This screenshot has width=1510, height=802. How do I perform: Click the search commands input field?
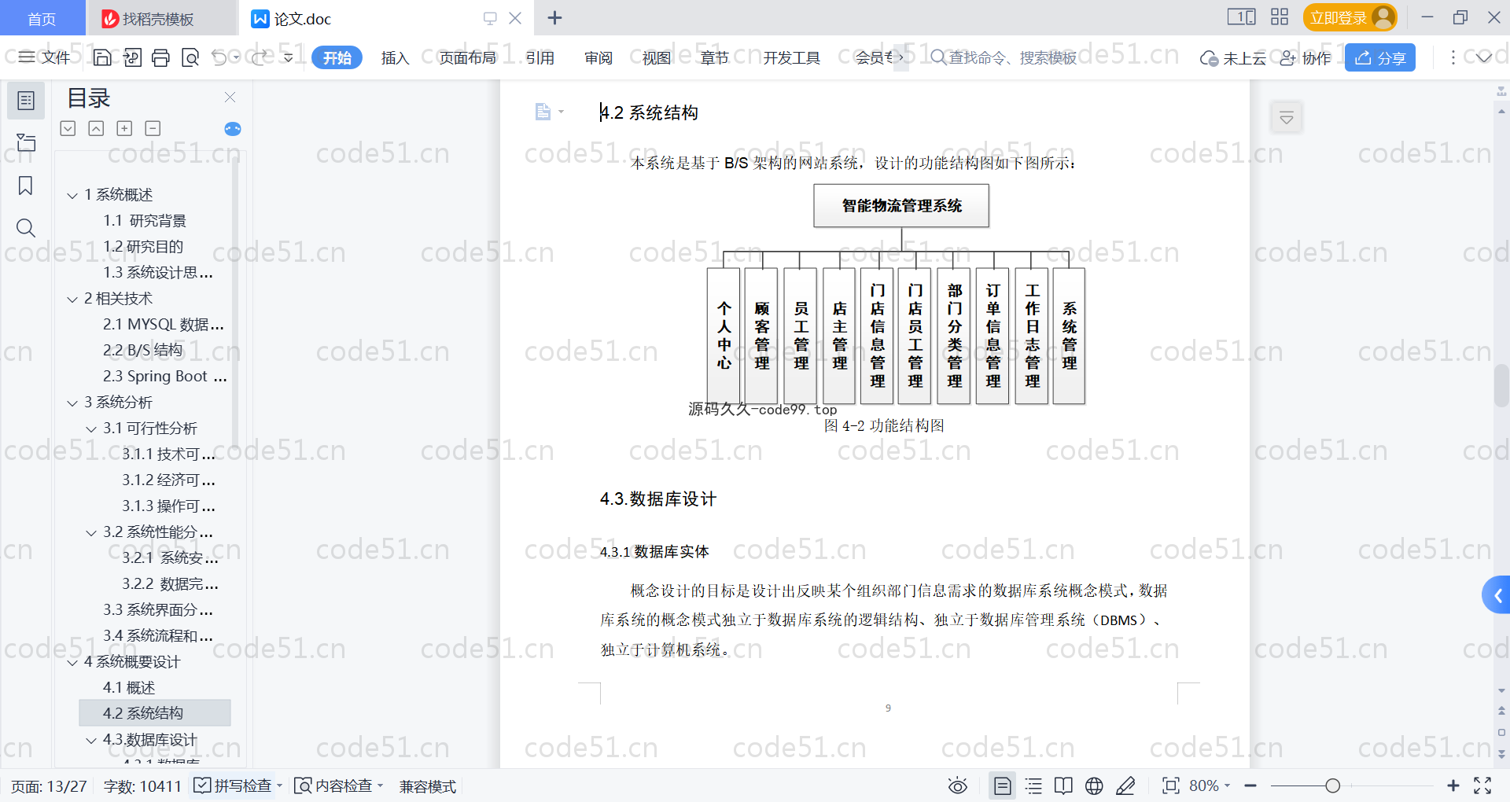coord(1004,57)
